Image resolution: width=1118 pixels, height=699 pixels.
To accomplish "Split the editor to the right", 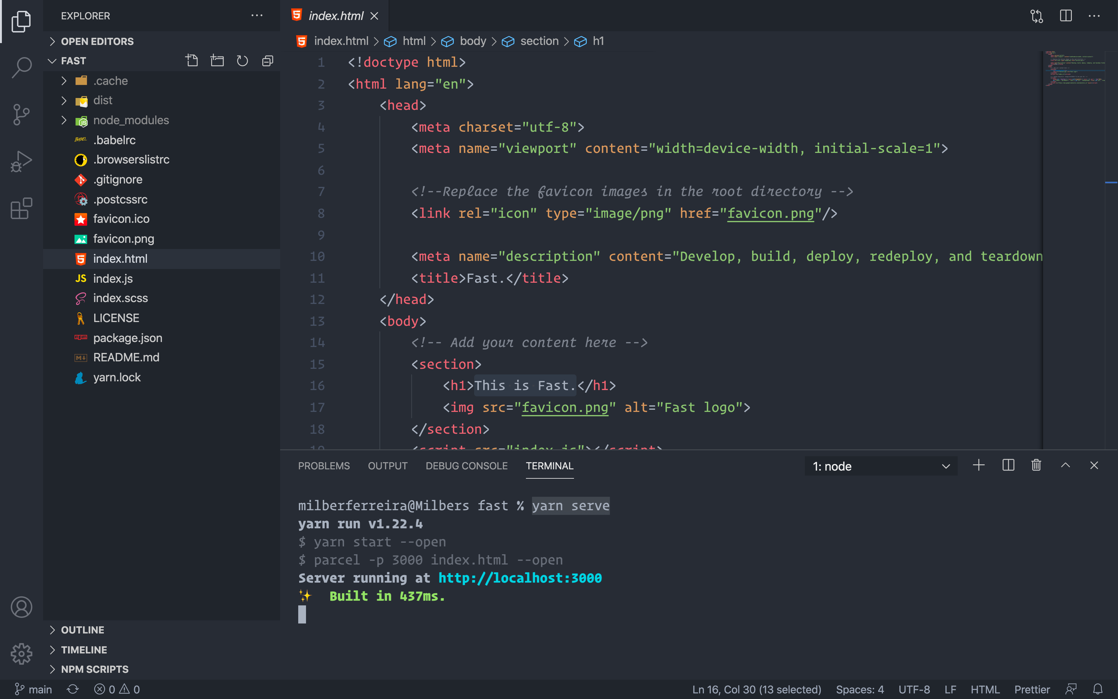I will click(1066, 16).
